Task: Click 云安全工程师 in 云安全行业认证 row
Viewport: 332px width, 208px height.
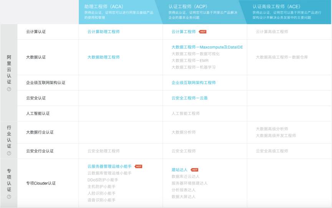Action: 183,151
